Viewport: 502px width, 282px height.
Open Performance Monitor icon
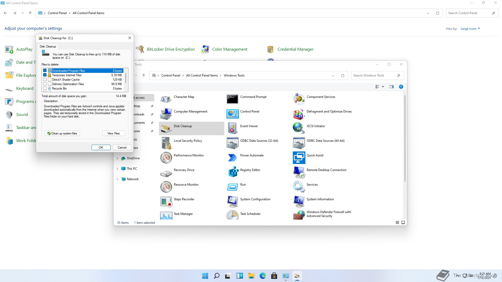tap(166, 158)
